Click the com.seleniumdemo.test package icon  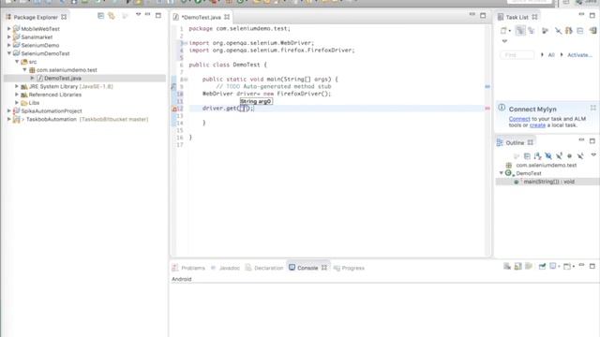pyautogui.click(x=32, y=70)
